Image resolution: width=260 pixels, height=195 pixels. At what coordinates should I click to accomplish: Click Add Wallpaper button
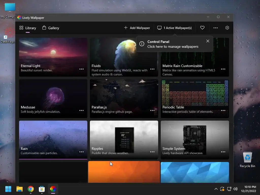point(137,28)
